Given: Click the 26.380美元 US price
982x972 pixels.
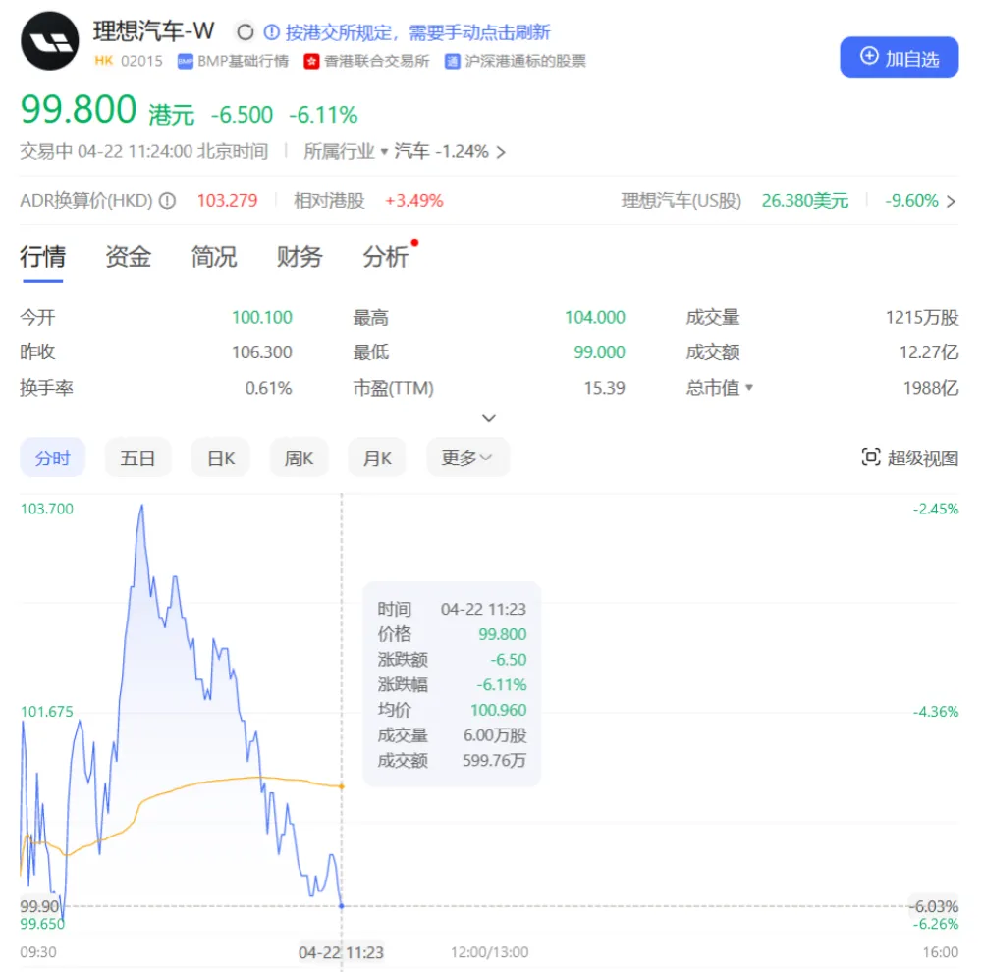Looking at the screenshot, I should tap(805, 201).
